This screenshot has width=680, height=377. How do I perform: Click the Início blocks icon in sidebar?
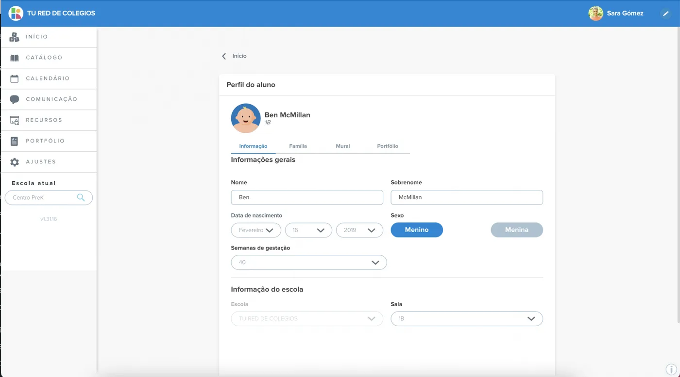(x=15, y=37)
